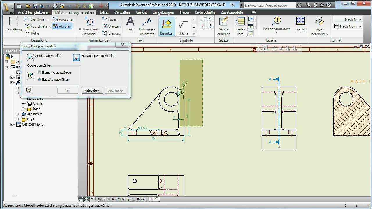Select the Stanzen punch note tool
Screen dimensions: 372x209
coord(111,26)
